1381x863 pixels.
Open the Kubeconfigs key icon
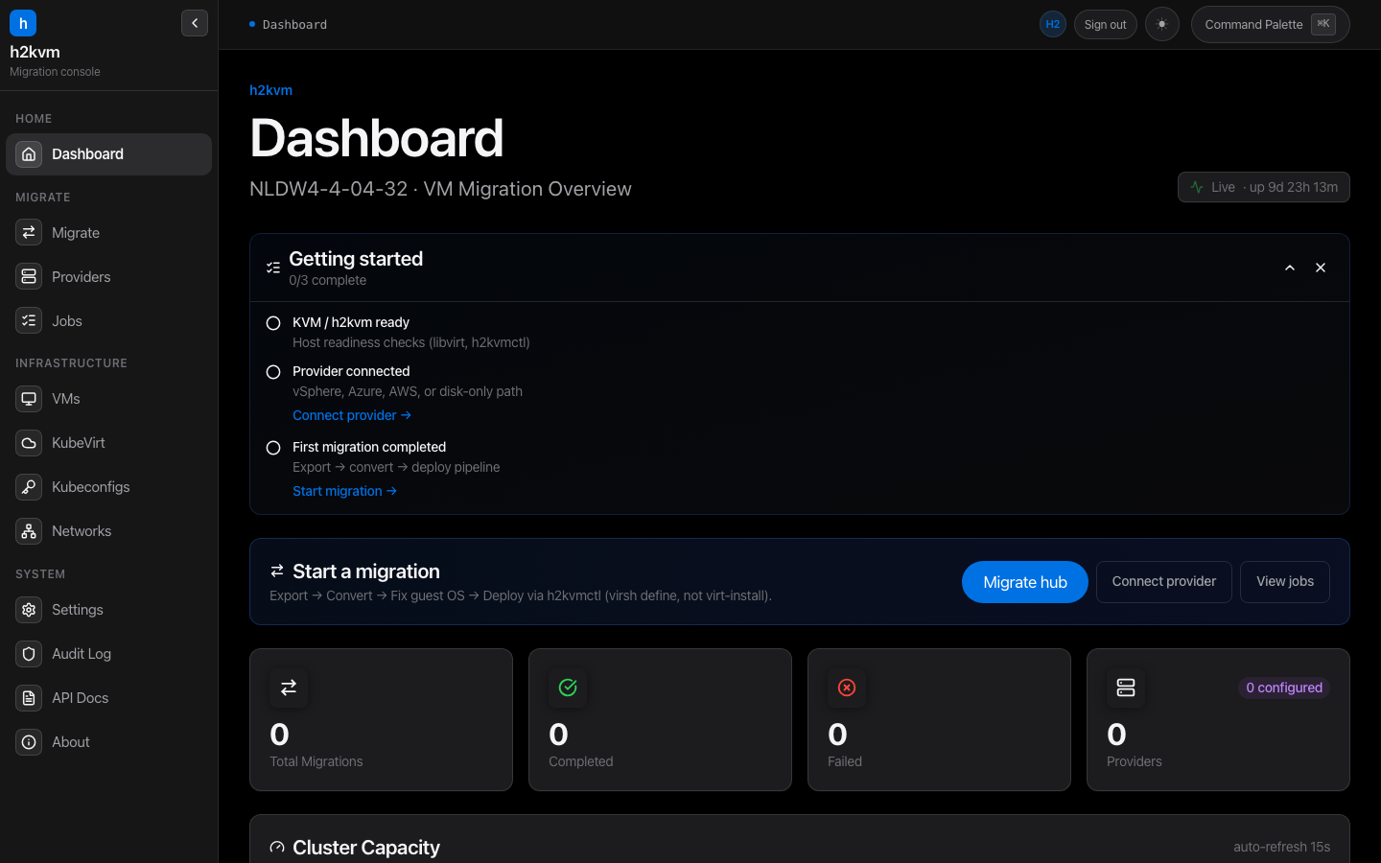tap(29, 487)
